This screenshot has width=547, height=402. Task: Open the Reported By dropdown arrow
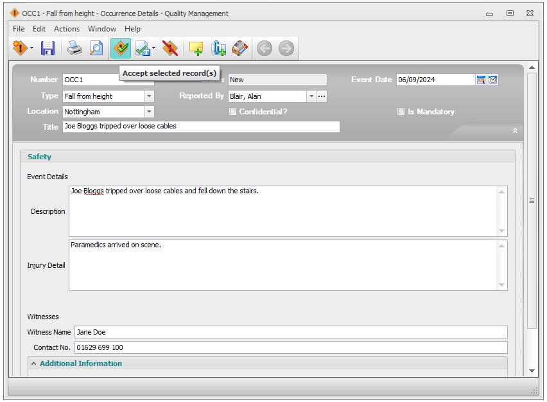pyautogui.click(x=311, y=96)
